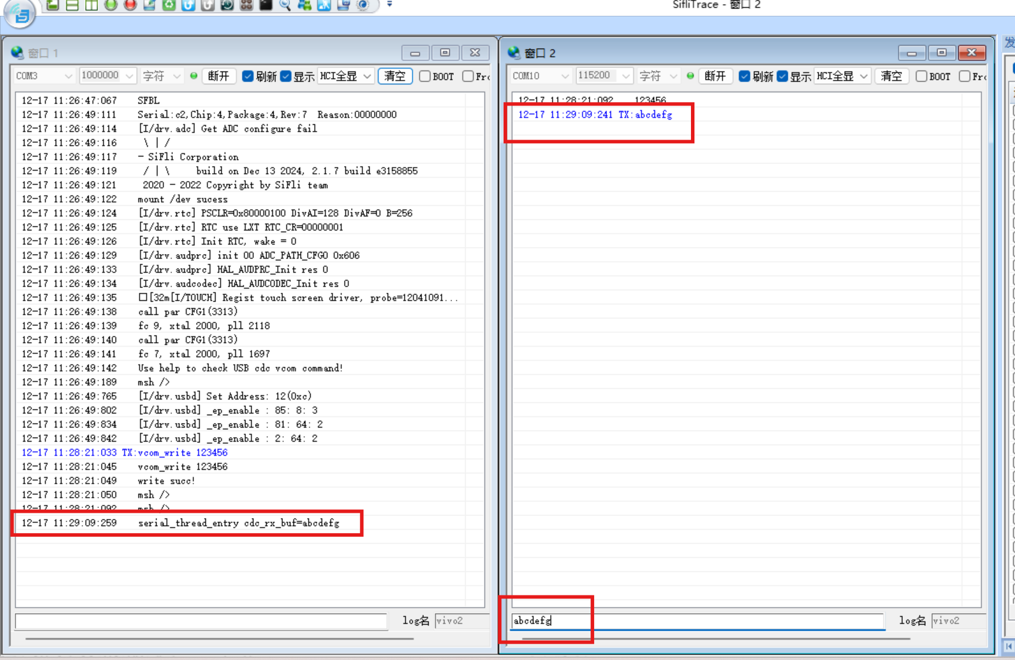The image size is (1015, 660).
Task: Open HCI全显 dropdown in window 1
Action: pyautogui.click(x=346, y=76)
